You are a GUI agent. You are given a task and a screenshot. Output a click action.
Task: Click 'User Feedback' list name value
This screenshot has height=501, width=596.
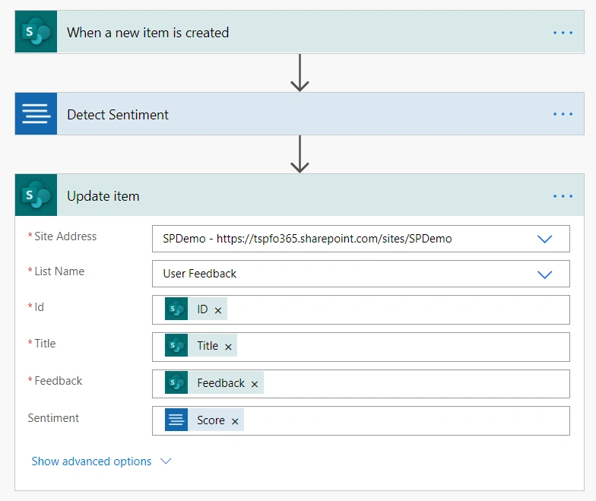[x=199, y=274]
